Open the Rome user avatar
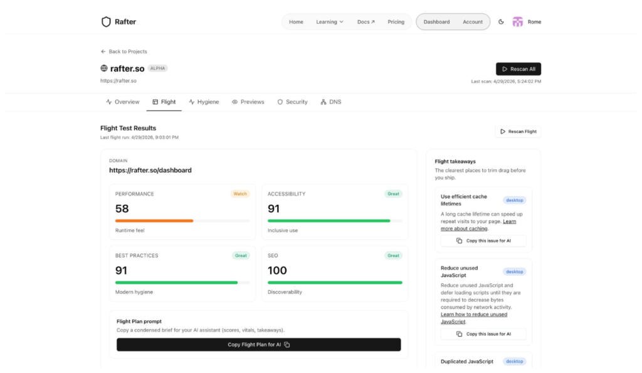The width and height of the screenshot is (642, 373). [x=517, y=22]
